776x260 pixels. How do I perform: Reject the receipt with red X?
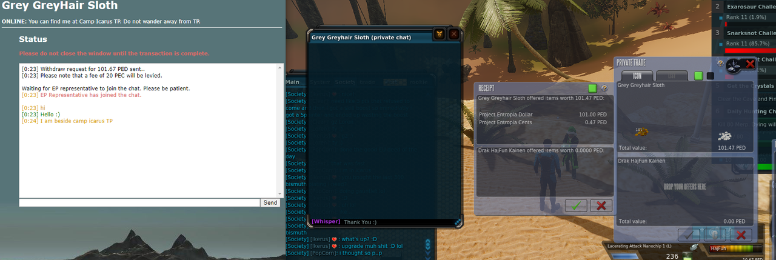pyautogui.click(x=601, y=205)
